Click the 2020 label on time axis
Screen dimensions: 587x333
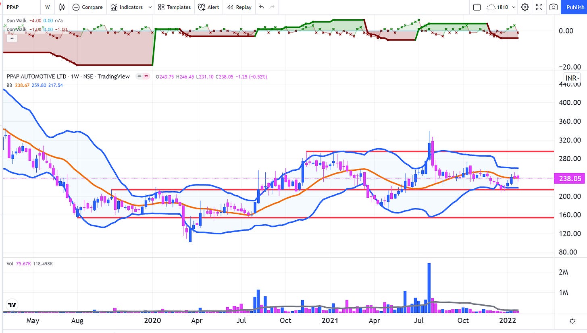(152, 321)
